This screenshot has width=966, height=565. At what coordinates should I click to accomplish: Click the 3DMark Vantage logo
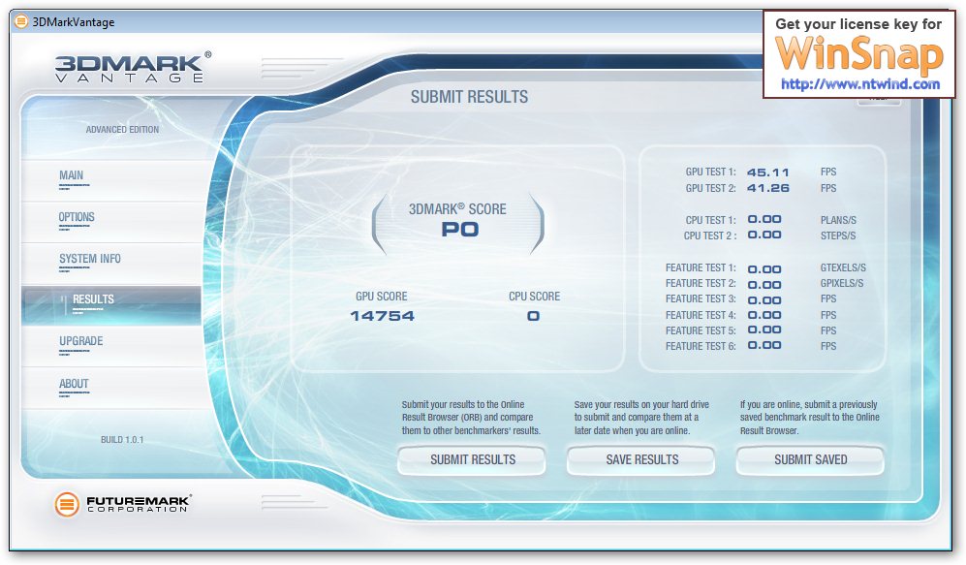[x=133, y=67]
